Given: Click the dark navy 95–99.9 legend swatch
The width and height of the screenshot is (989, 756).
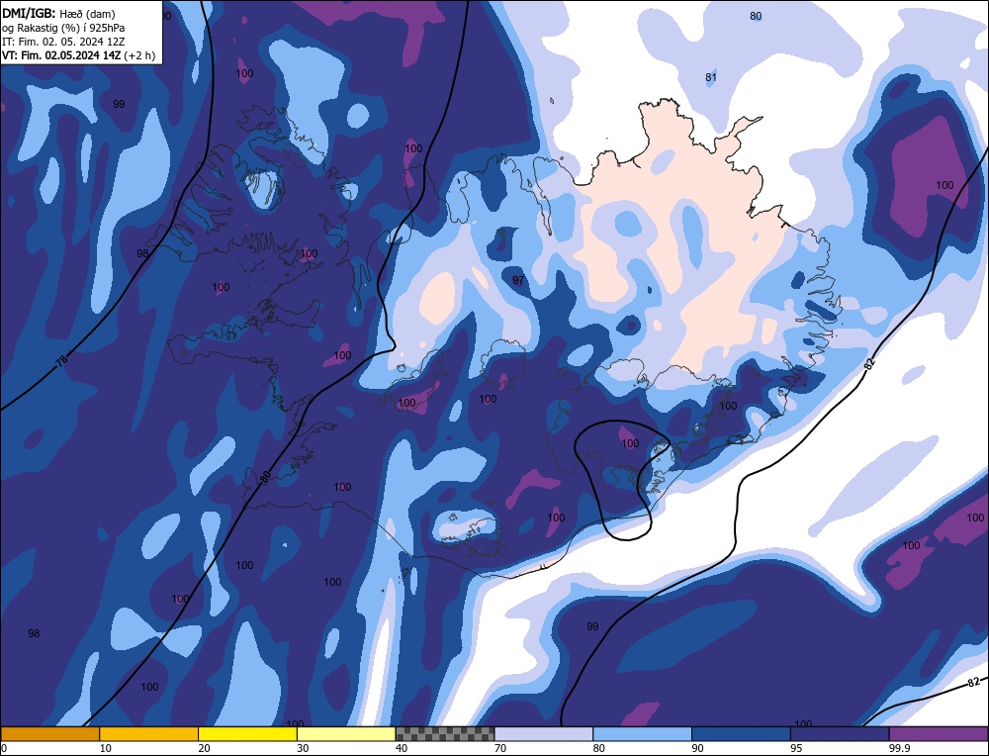Looking at the screenshot, I should point(840,734).
